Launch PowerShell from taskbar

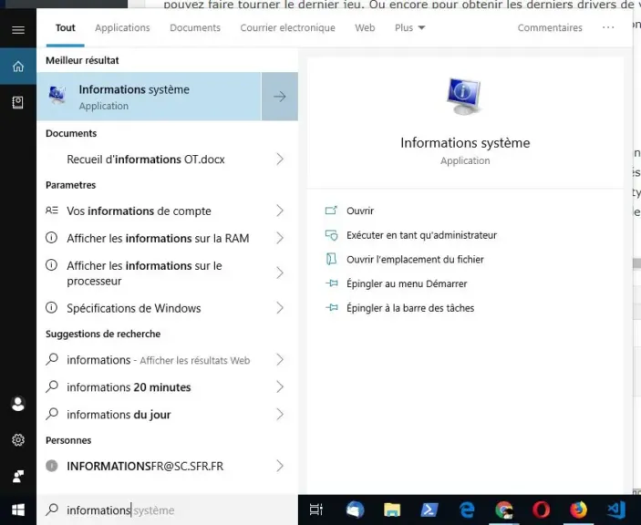coord(429,510)
